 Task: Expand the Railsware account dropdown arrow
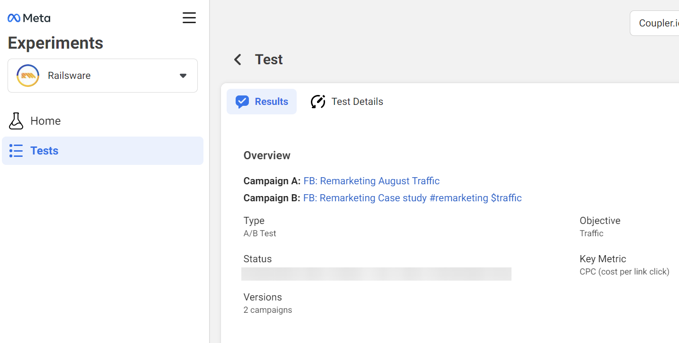(183, 76)
